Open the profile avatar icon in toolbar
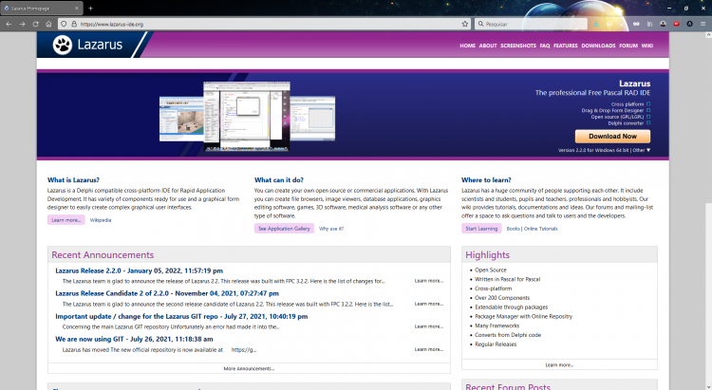Viewport: 712px width, 390px height. (x=663, y=24)
